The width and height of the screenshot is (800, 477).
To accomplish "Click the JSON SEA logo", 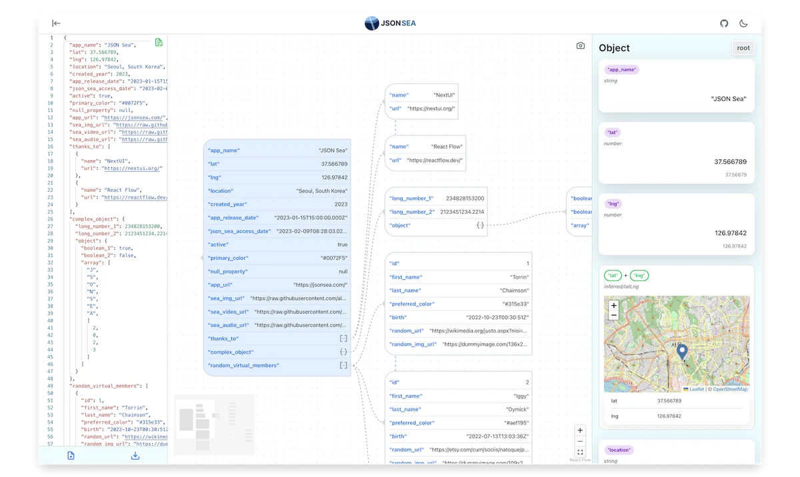I will click(390, 23).
